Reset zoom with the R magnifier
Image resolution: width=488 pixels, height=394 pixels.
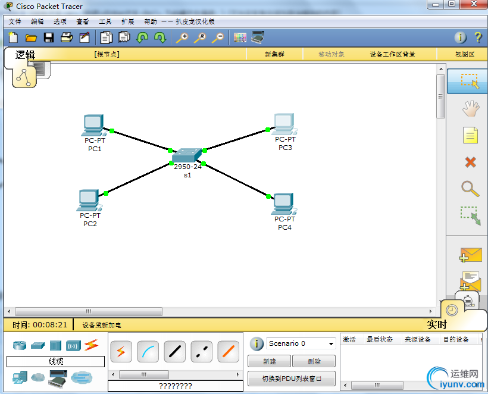pyautogui.click(x=200, y=37)
